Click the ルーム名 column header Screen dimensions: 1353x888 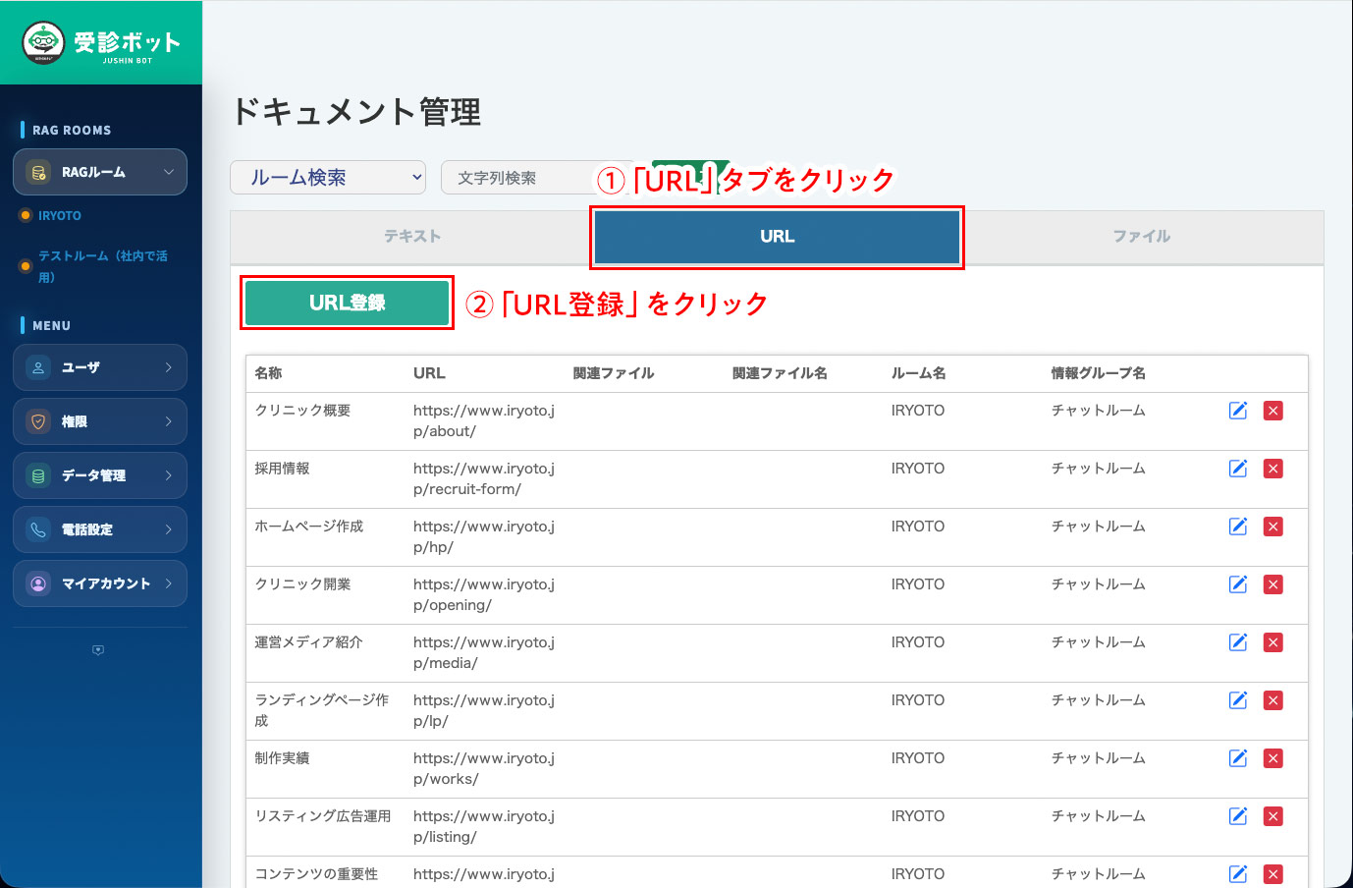(919, 373)
